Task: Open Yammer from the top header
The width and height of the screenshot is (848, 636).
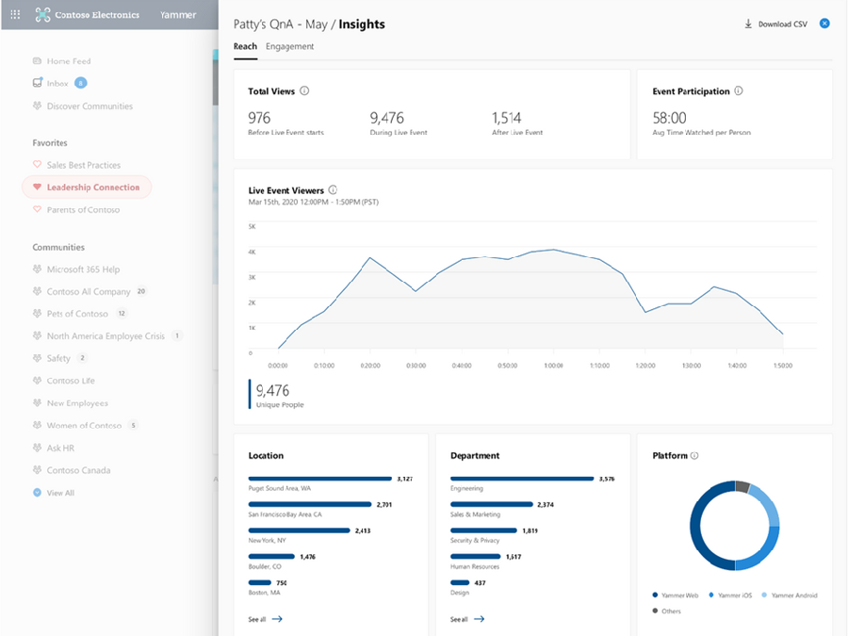Action: pyautogui.click(x=178, y=14)
